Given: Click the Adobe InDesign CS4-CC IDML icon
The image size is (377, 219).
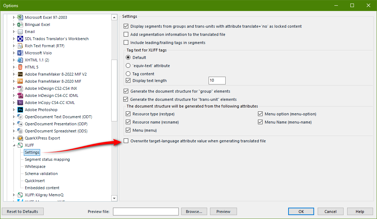Looking at the screenshot, I should point(21,95).
